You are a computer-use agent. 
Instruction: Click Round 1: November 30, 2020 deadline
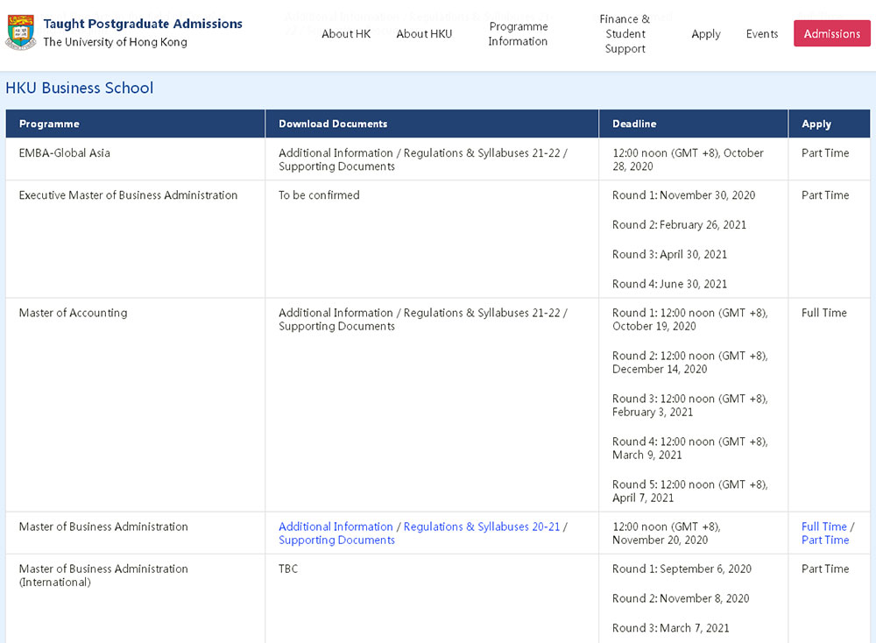(x=684, y=195)
